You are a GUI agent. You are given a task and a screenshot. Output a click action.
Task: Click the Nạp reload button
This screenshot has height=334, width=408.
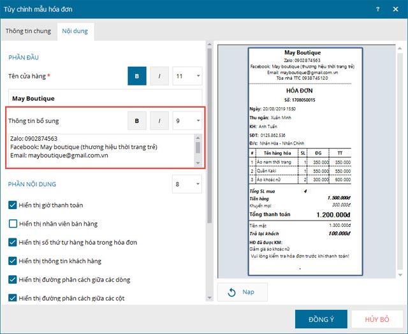[242, 292]
